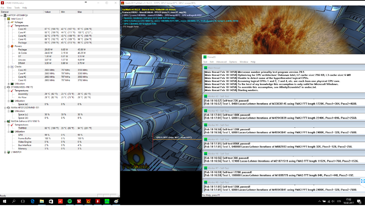Screen dimensions: 365x221
Task: Collapse the Powers section
Action: click(x=9, y=46)
